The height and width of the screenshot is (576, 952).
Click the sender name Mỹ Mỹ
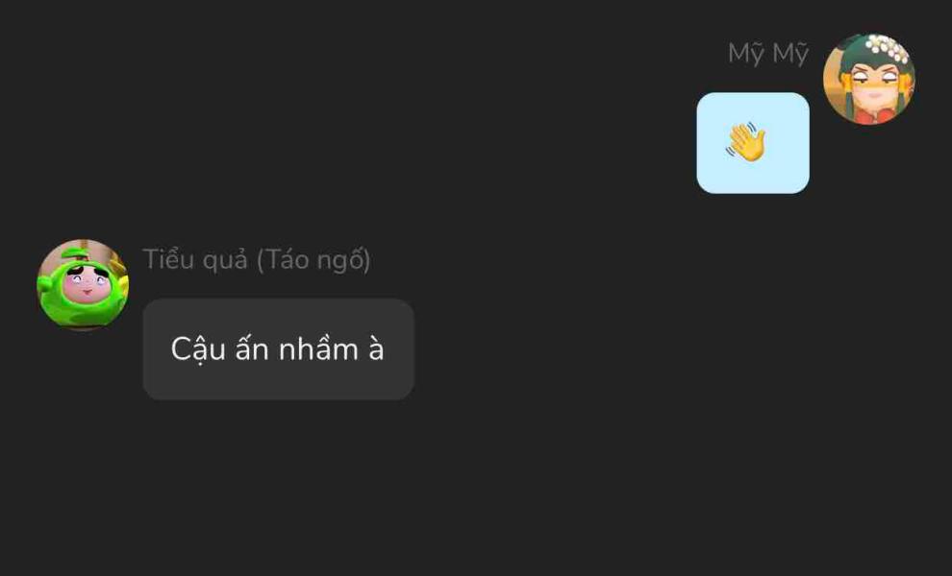pos(767,54)
